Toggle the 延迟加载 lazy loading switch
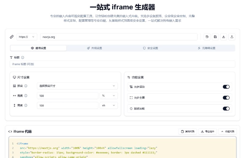This screenshot has width=246, height=158. (x=226, y=109)
